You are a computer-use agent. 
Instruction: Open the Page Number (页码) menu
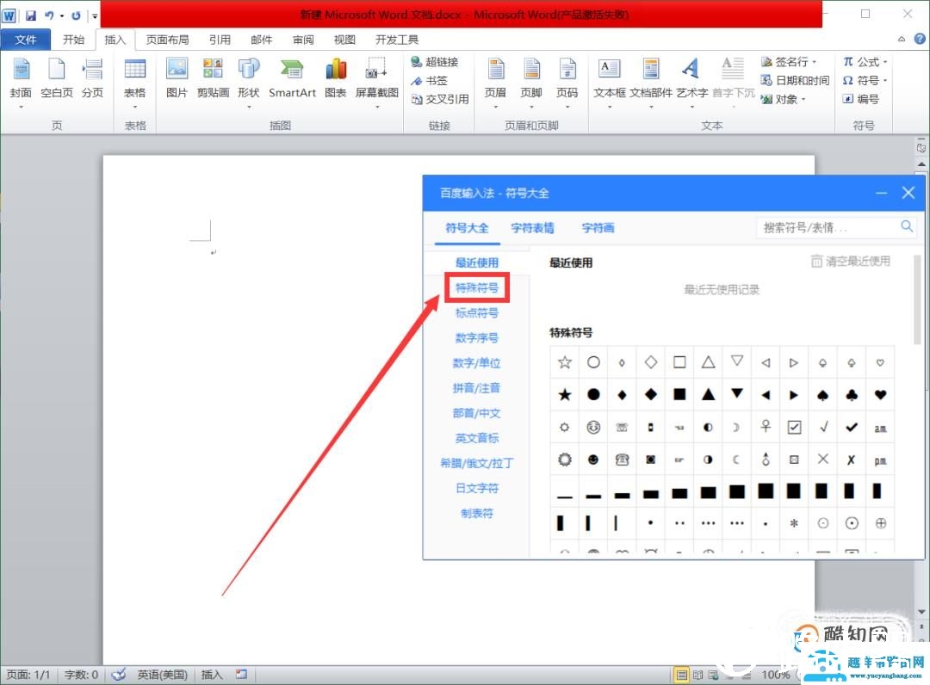pos(567,82)
